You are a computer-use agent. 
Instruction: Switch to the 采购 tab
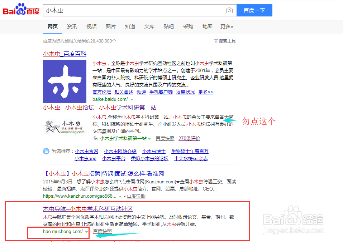[188, 26]
